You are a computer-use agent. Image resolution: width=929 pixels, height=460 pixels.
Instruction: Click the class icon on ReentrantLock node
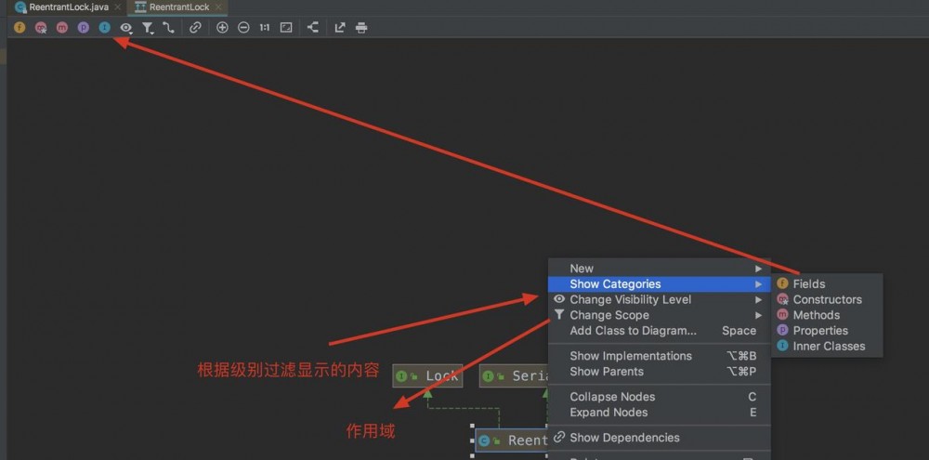484,440
